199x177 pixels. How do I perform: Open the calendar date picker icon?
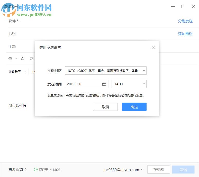pos(104,84)
